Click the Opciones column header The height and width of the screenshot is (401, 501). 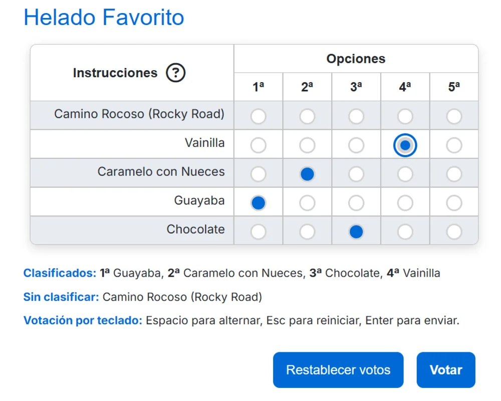click(356, 58)
